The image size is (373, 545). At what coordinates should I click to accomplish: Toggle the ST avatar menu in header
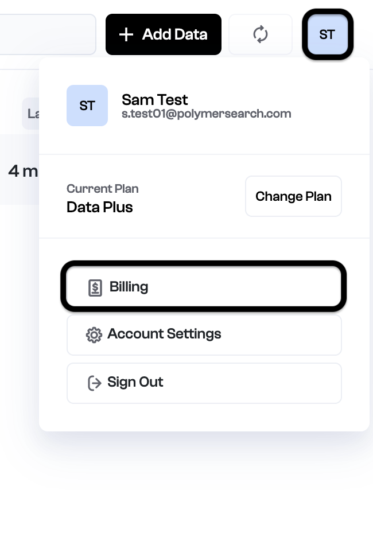[x=328, y=34]
